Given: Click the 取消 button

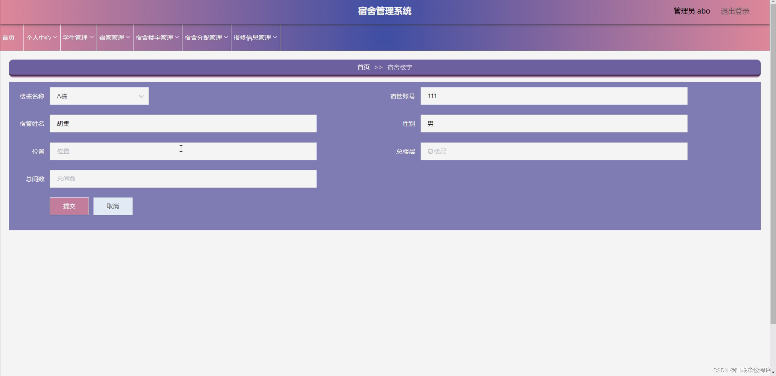Looking at the screenshot, I should pyautogui.click(x=113, y=206).
